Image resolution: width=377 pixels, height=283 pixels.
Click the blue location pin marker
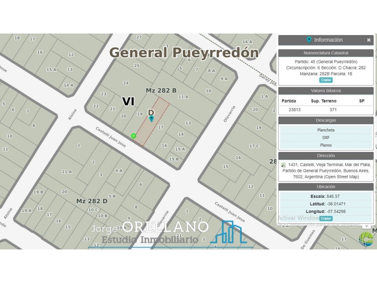point(151,119)
